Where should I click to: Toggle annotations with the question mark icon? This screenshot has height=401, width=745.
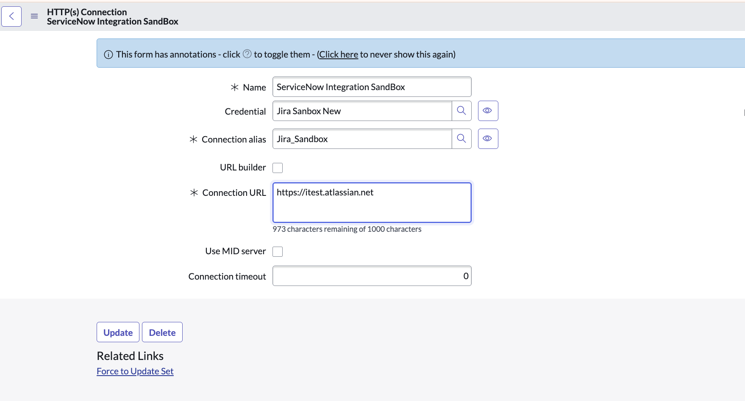click(x=247, y=54)
